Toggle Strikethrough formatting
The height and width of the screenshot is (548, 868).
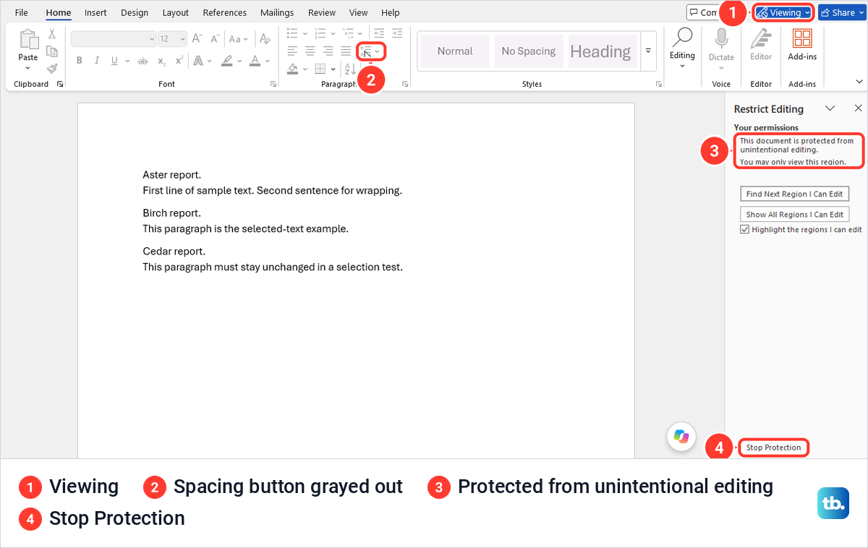(x=143, y=61)
